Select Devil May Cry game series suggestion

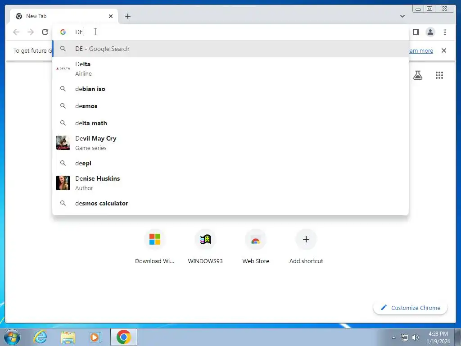pos(230,143)
